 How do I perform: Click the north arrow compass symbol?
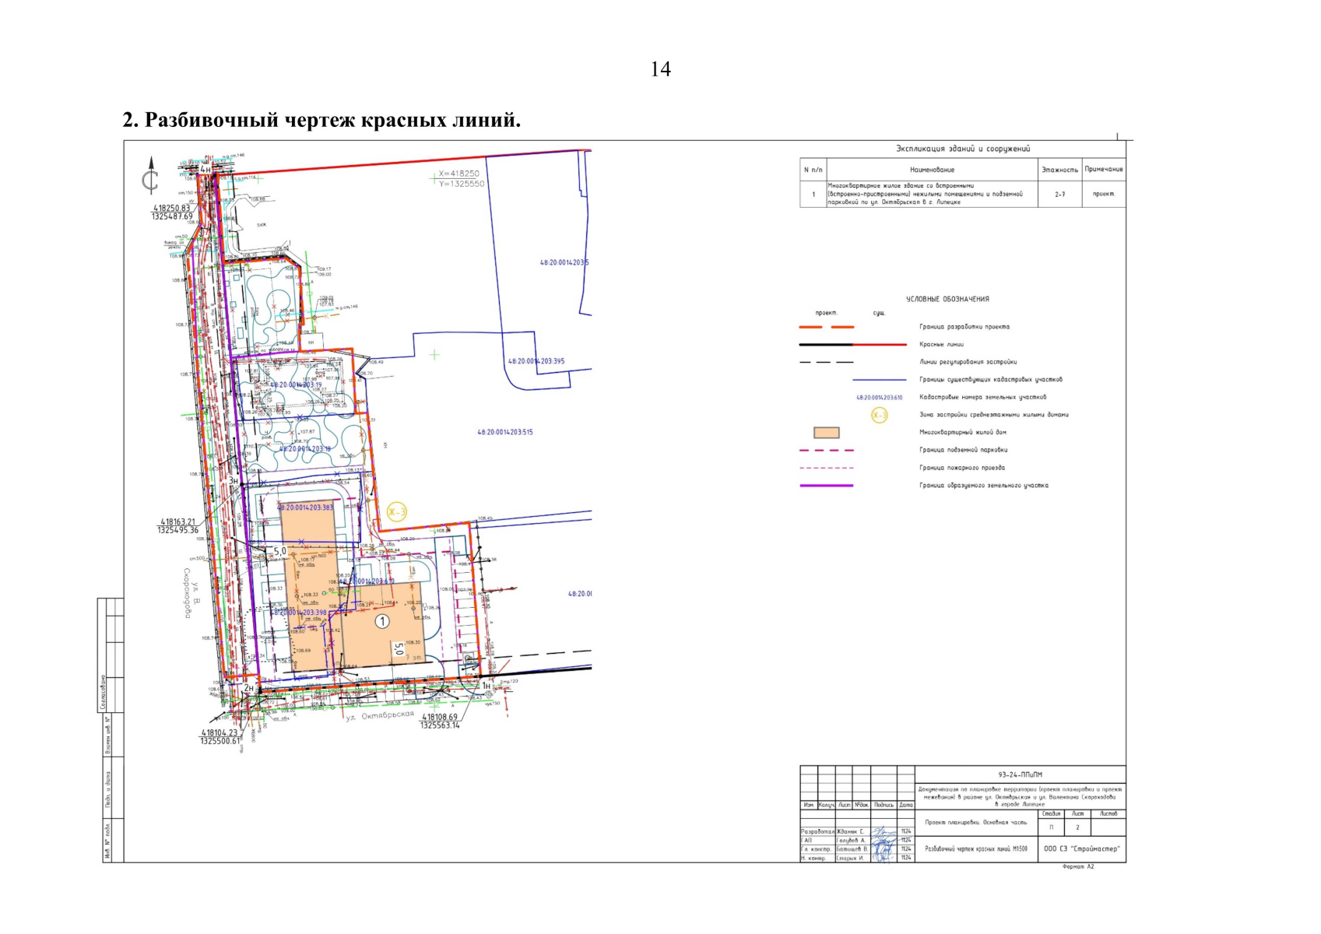[151, 177]
